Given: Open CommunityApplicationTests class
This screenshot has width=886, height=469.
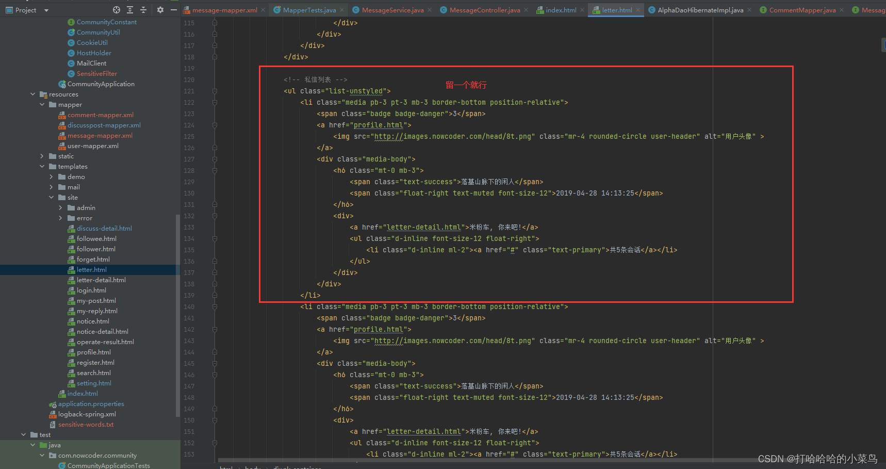Looking at the screenshot, I should [108, 465].
